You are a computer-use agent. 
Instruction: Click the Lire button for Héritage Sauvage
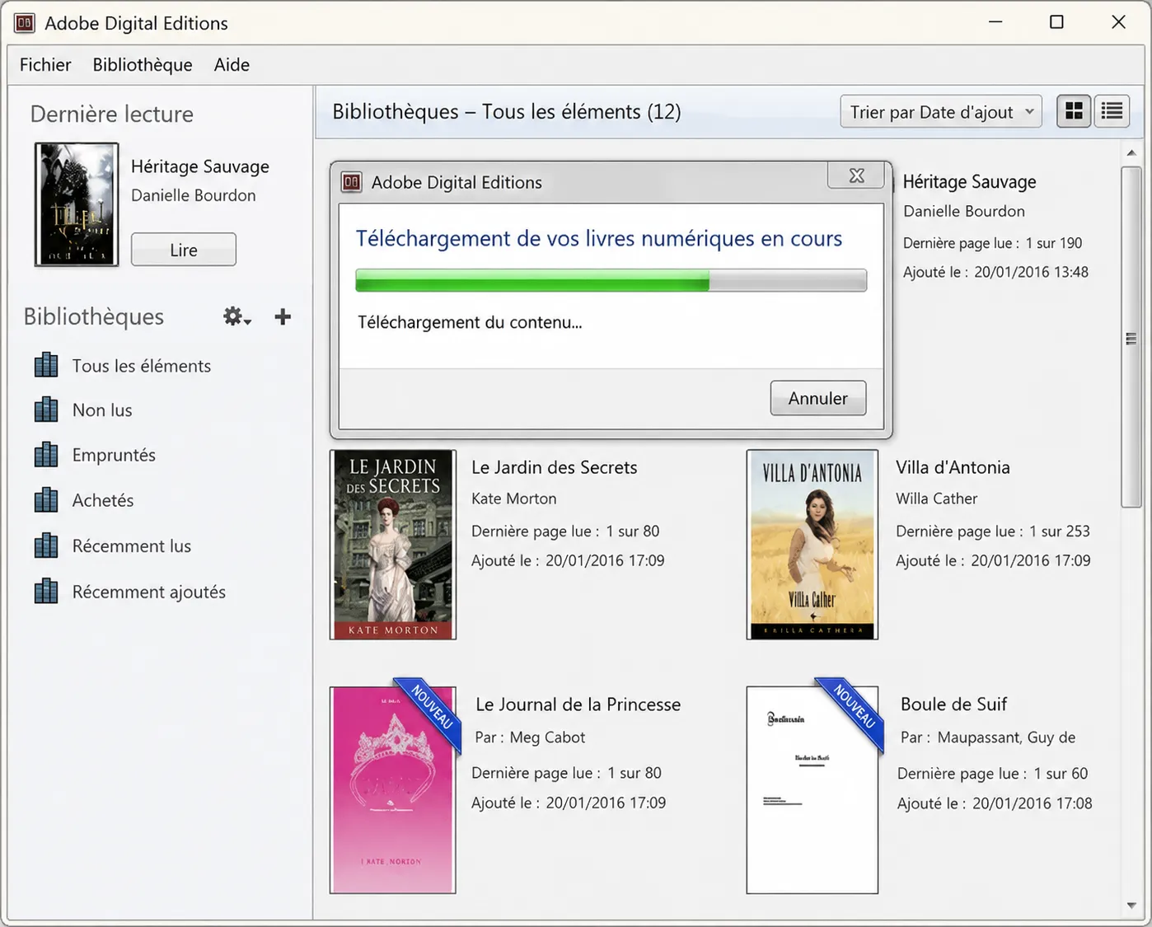[x=184, y=250]
